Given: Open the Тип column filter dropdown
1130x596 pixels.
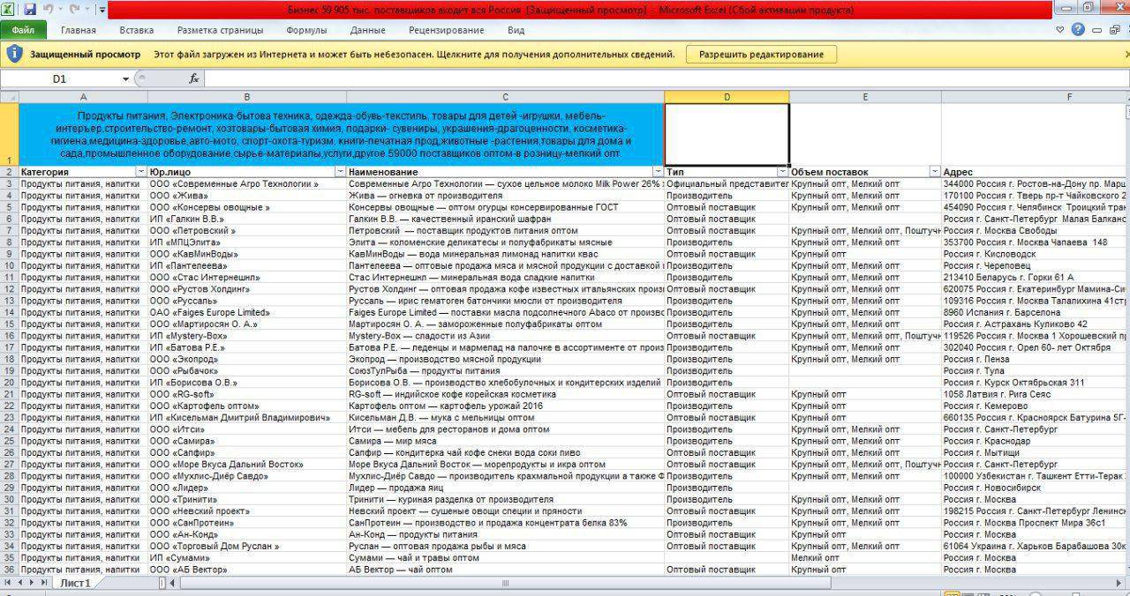Looking at the screenshot, I should (x=782, y=172).
